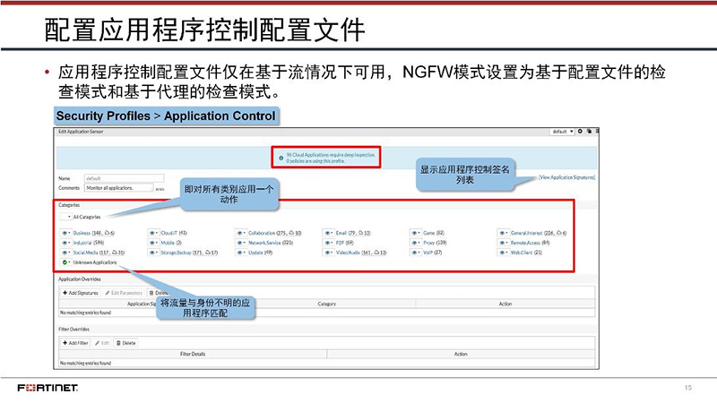Click the clone icon beside default selector
The image size is (717, 403).
click(x=589, y=132)
